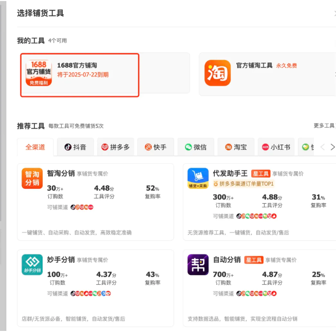Show previous channel tabs with left chevron
Image resolution: width=336 pixels, height=334 pixels.
click(323, 147)
